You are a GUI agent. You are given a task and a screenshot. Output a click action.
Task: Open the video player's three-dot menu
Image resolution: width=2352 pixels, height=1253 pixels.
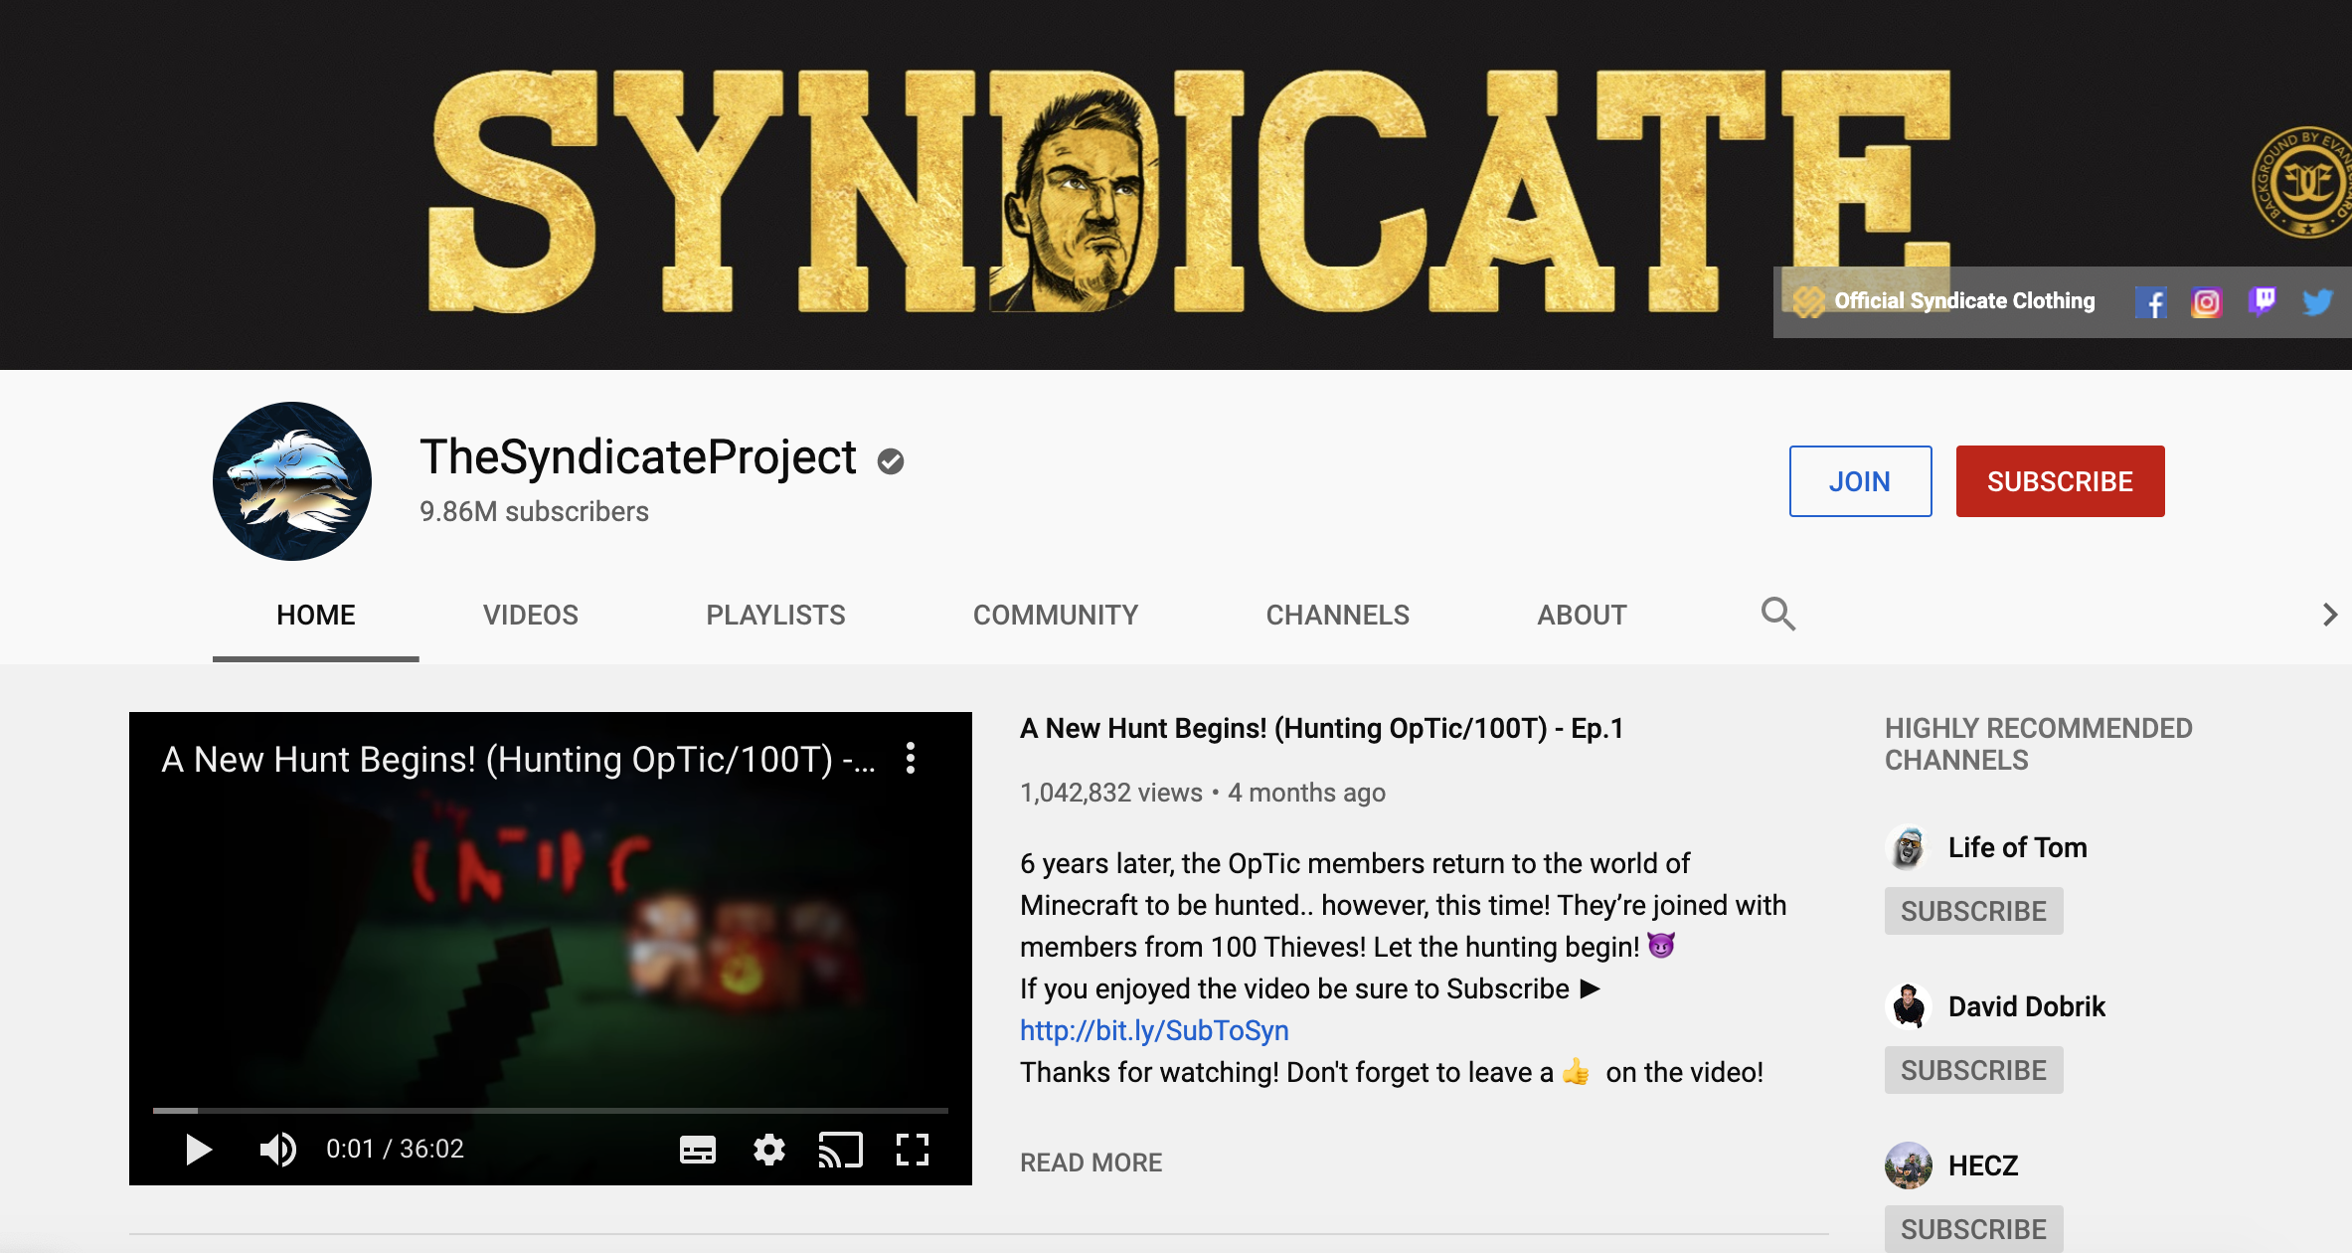(911, 759)
